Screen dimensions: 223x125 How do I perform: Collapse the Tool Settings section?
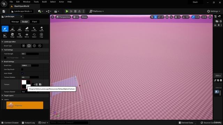point(2,50)
